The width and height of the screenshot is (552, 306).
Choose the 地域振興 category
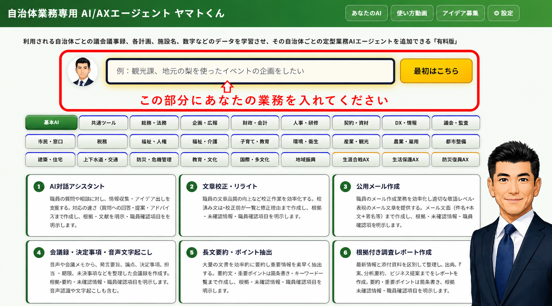[x=306, y=160]
